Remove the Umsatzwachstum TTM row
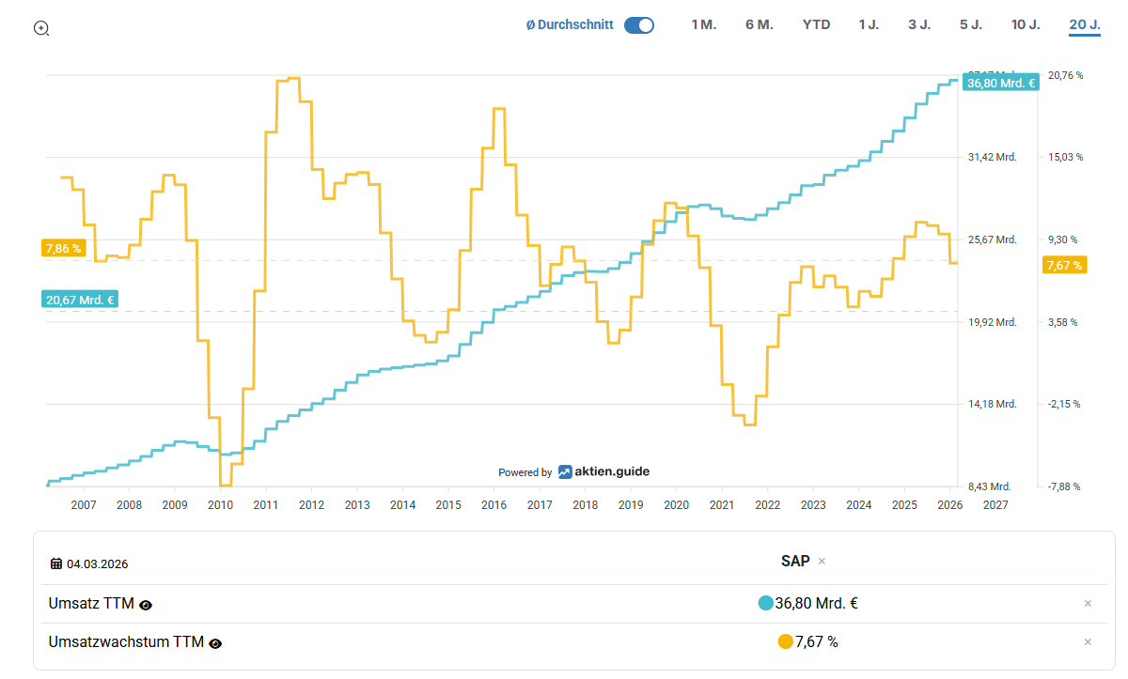The image size is (1128, 679). click(1088, 642)
